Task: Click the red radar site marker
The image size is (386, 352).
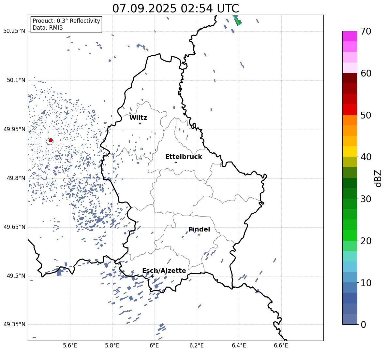Action: [51, 140]
